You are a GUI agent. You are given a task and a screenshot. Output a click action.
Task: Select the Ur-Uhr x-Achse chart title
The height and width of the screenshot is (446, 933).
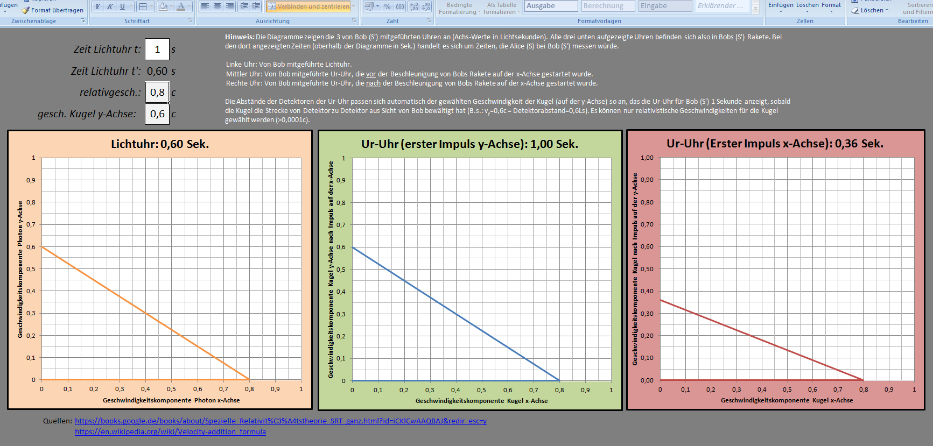click(775, 144)
